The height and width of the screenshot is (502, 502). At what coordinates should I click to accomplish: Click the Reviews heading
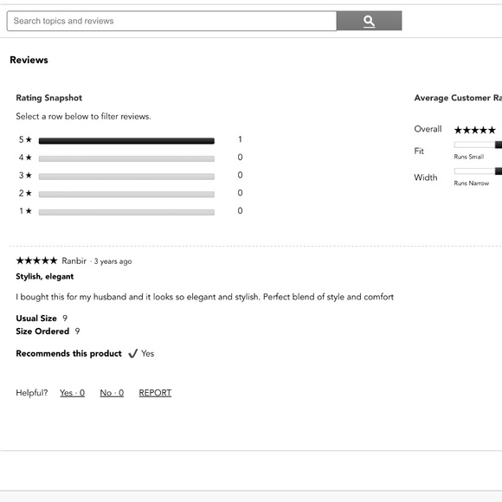pyautogui.click(x=29, y=60)
